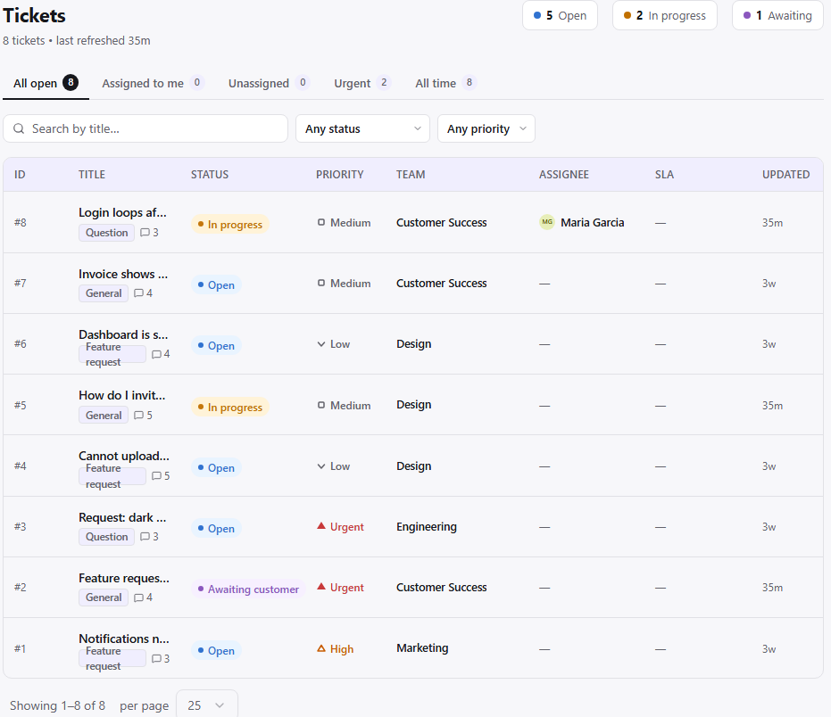The image size is (831, 717).
Task: Switch to the Unassigned tab
Action: (x=269, y=83)
